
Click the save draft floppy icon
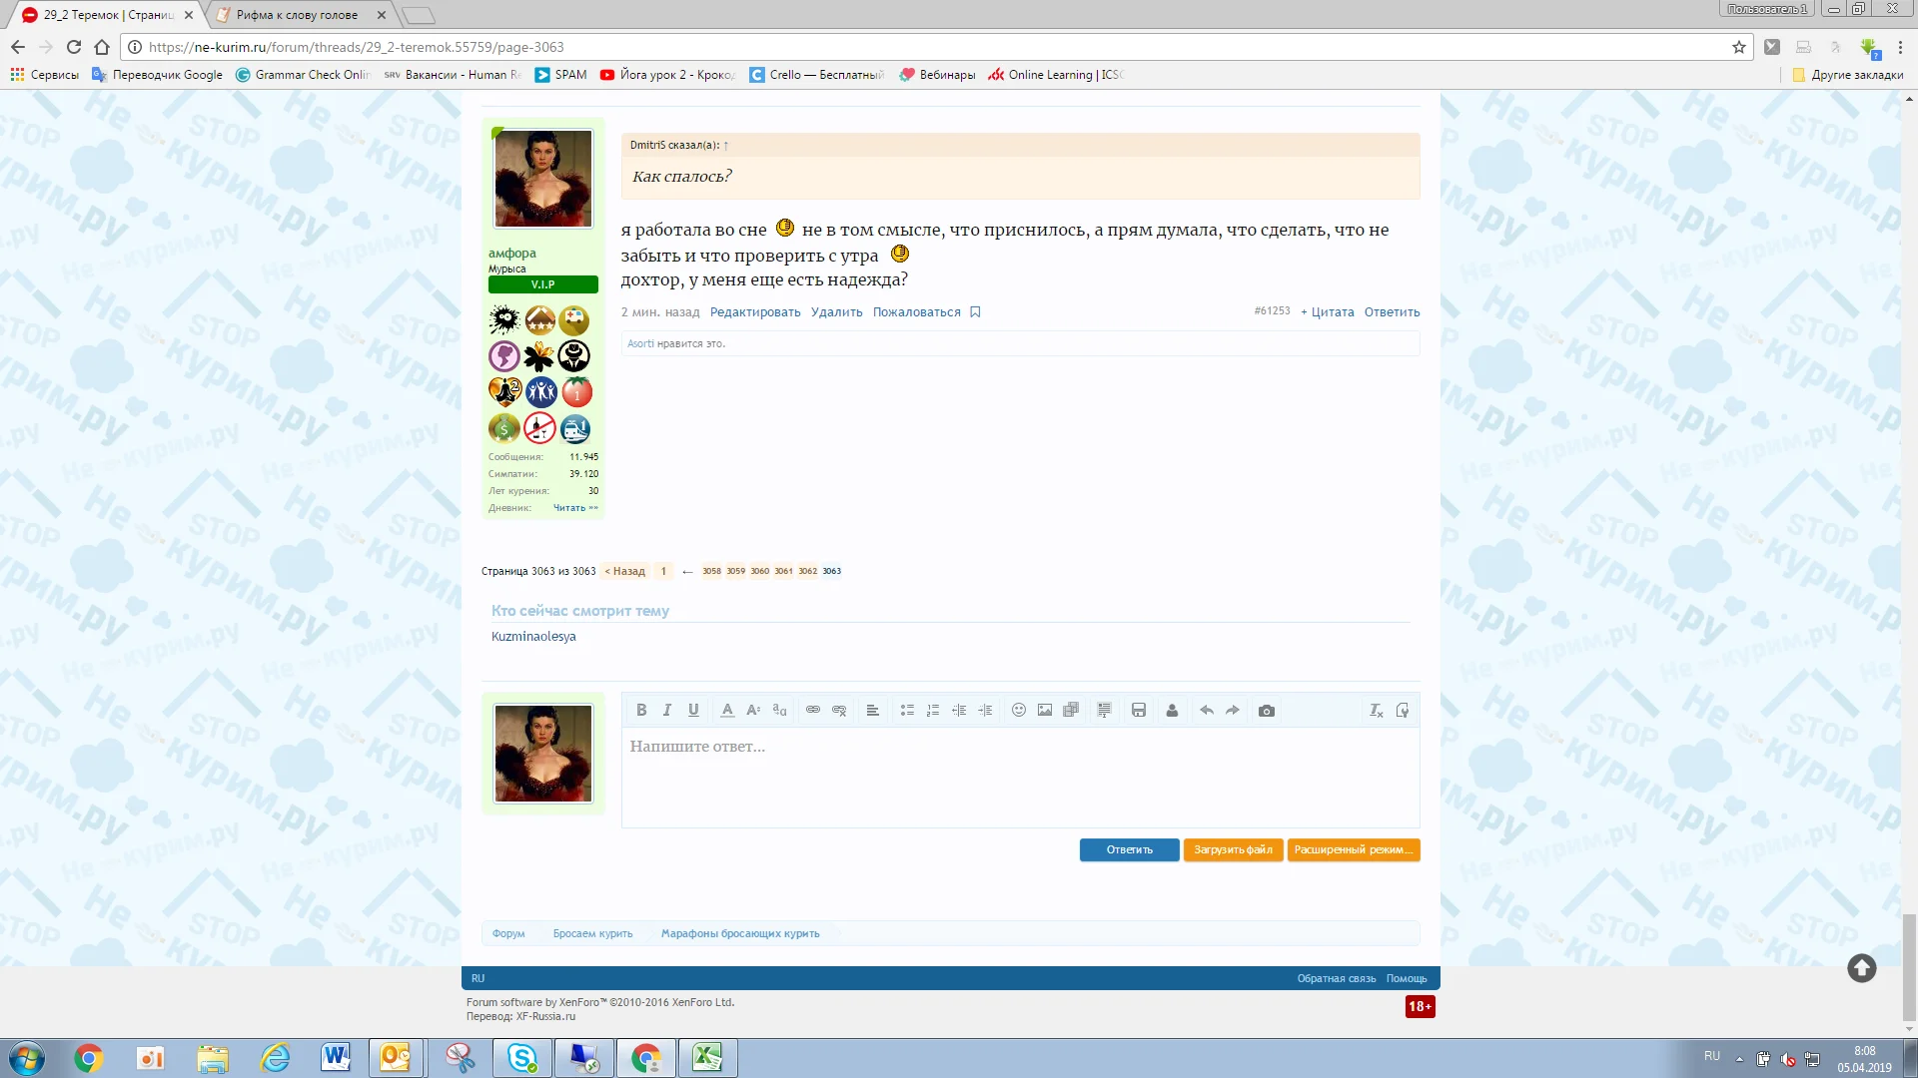coord(1139,711)
